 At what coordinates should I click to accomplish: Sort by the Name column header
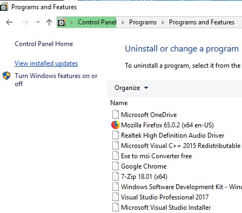tap(119, 103)
